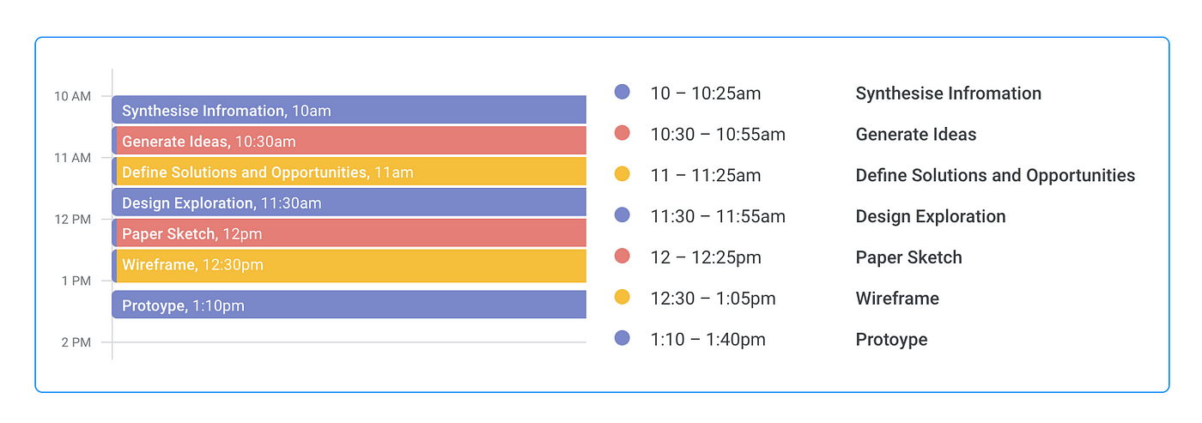Select the Generate Ideas title in the agenda list
1202x423 pixels.
click(916, 135)
